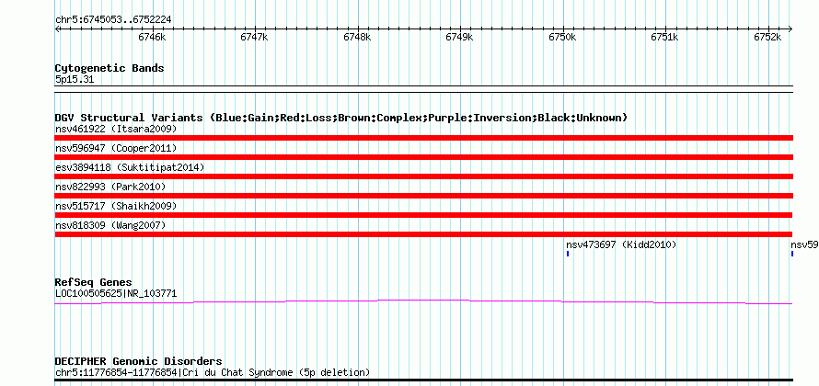
Task: Click the 6751k ruler position
Action: (x=665, y=37)
